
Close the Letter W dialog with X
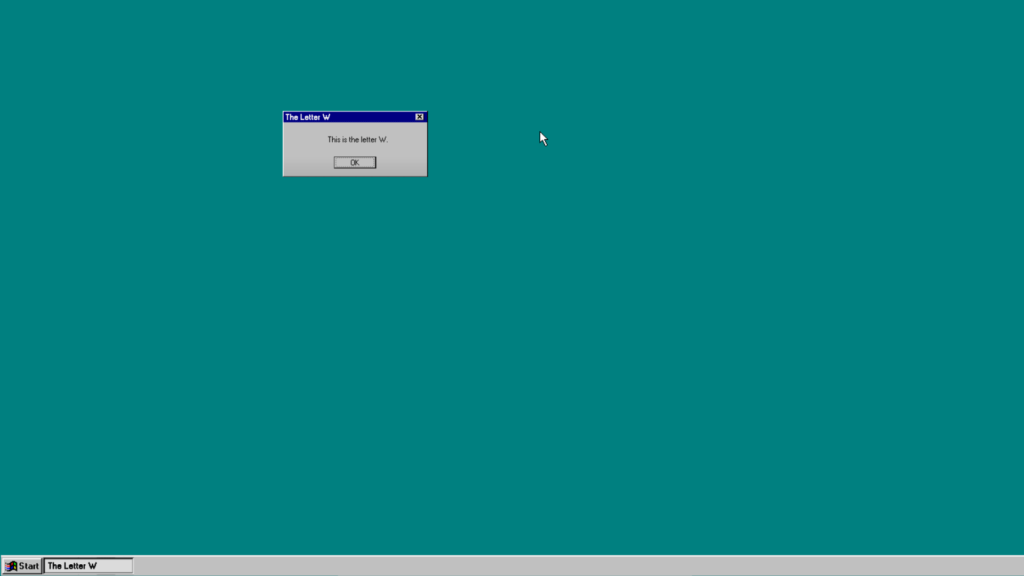pos(420,117)
